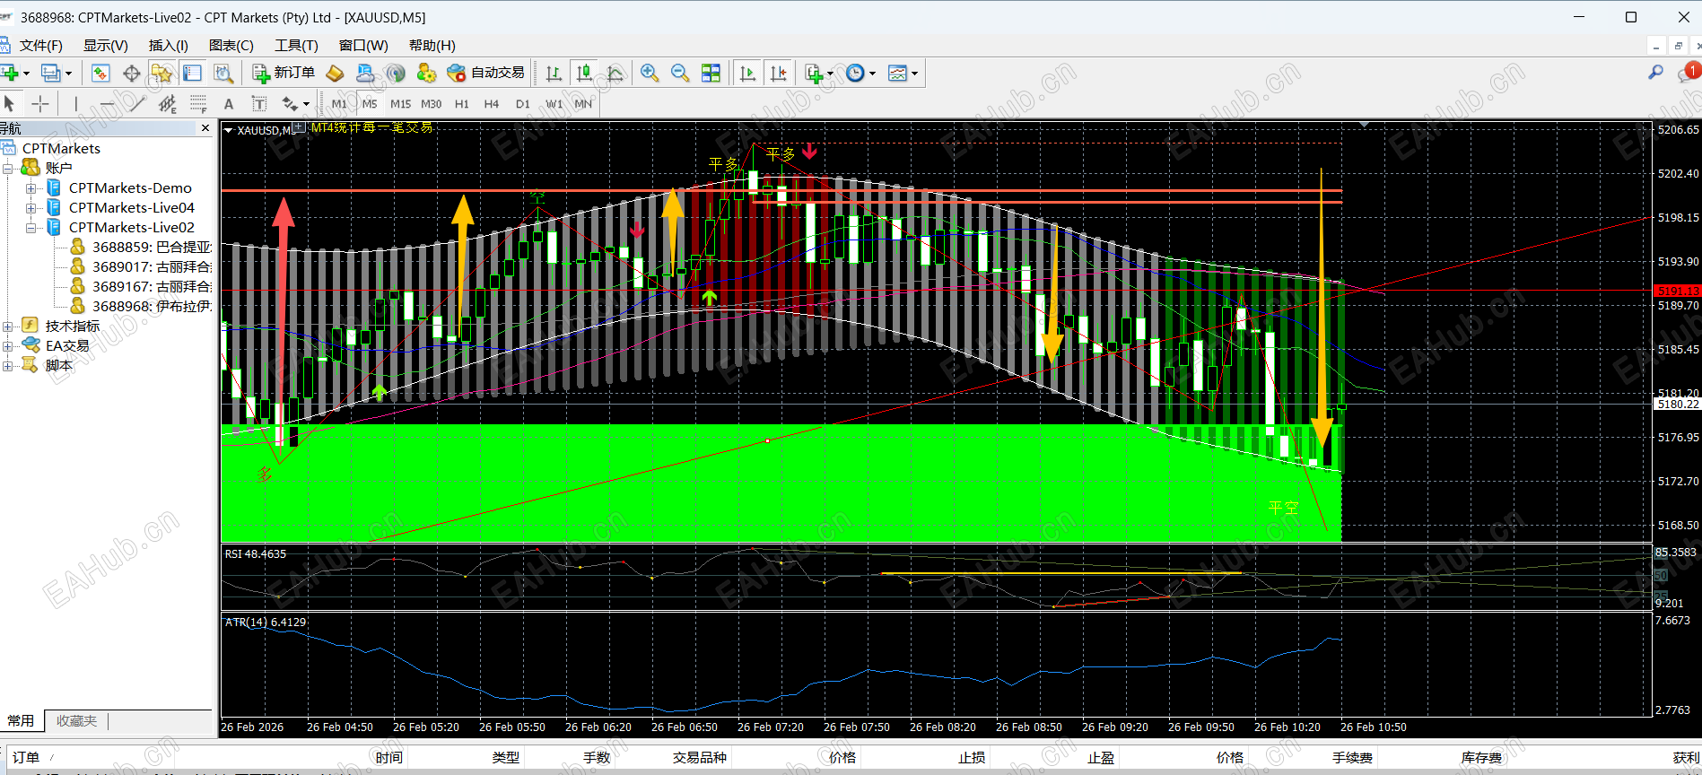Screen dimensions: 1702x775
Task: Select the Fibonacci retracement tool
Action: (x=198, y=103)
